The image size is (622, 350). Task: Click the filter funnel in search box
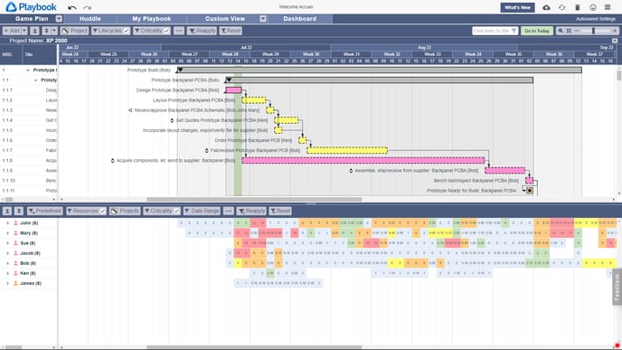(x=514, y=31)
